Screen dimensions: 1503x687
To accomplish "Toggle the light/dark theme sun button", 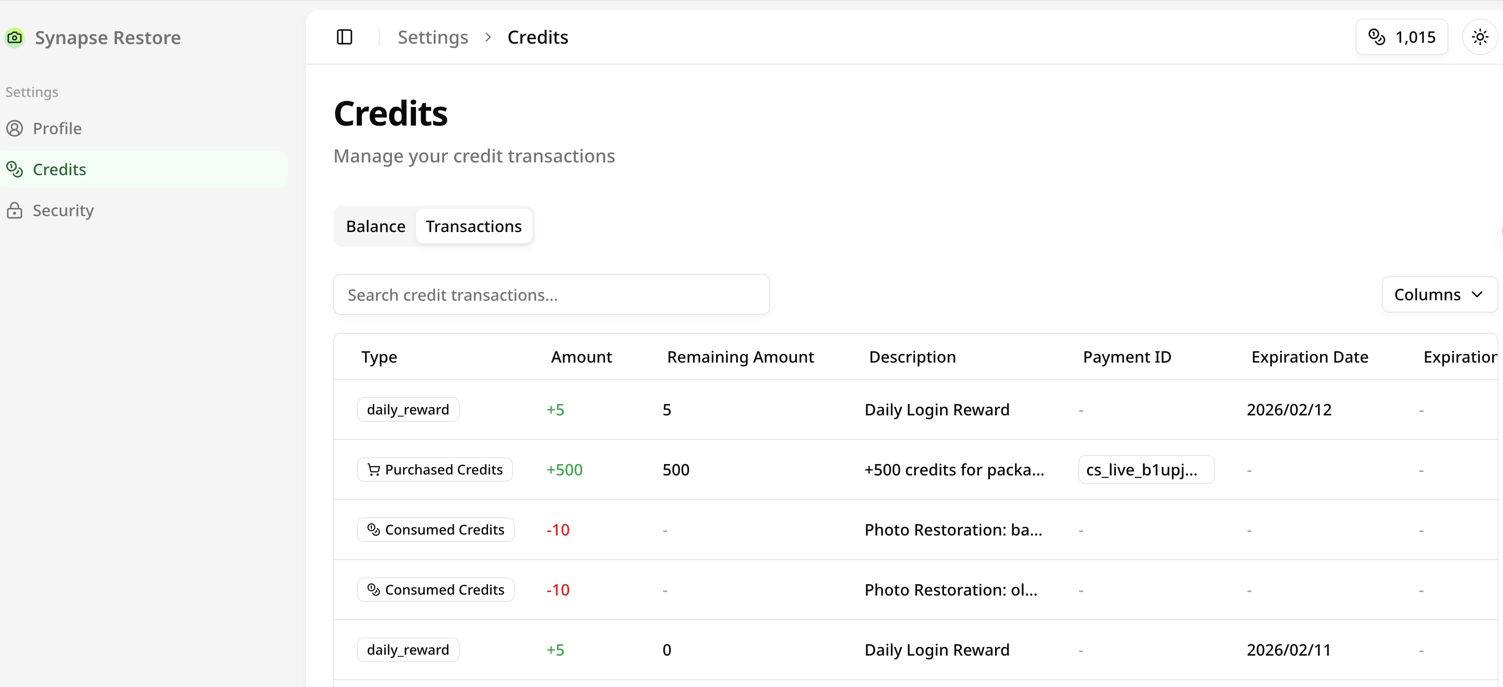I will [x=1480, y=37].
